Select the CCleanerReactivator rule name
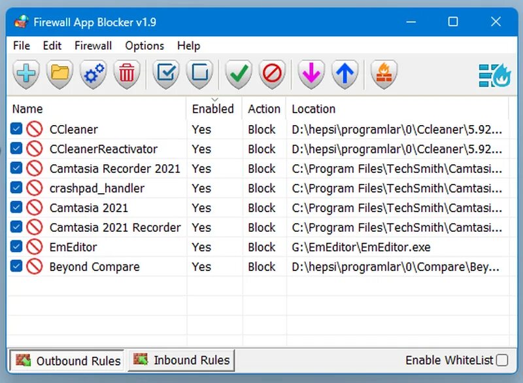Viewport: 523px width, 383px height. (x=103, y=149)
